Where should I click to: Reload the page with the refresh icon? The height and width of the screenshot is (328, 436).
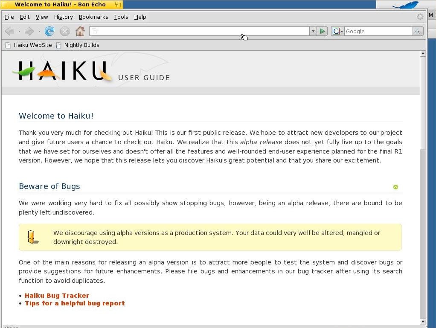pos(49,31)
